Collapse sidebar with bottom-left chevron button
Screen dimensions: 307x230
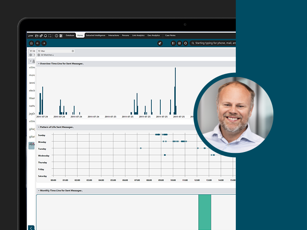coord(31,228)
